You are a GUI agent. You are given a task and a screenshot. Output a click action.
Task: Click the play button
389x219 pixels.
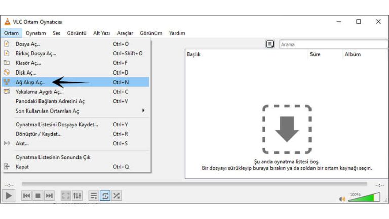(9, 196)
